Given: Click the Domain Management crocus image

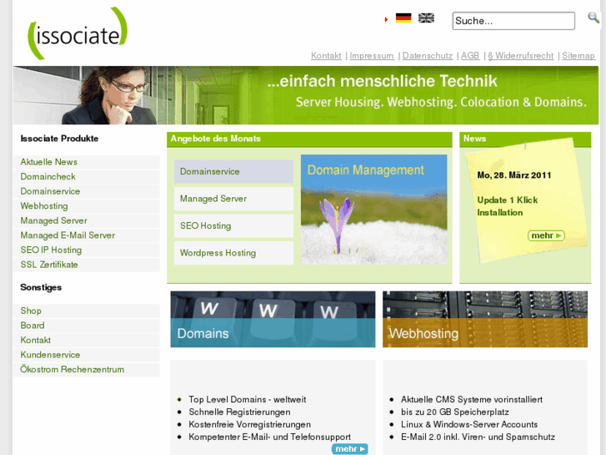Looking at the screenshot, I should coord(374,210).
